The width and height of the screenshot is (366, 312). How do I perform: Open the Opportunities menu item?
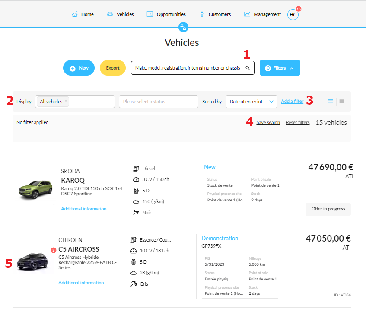pos(166,14)
